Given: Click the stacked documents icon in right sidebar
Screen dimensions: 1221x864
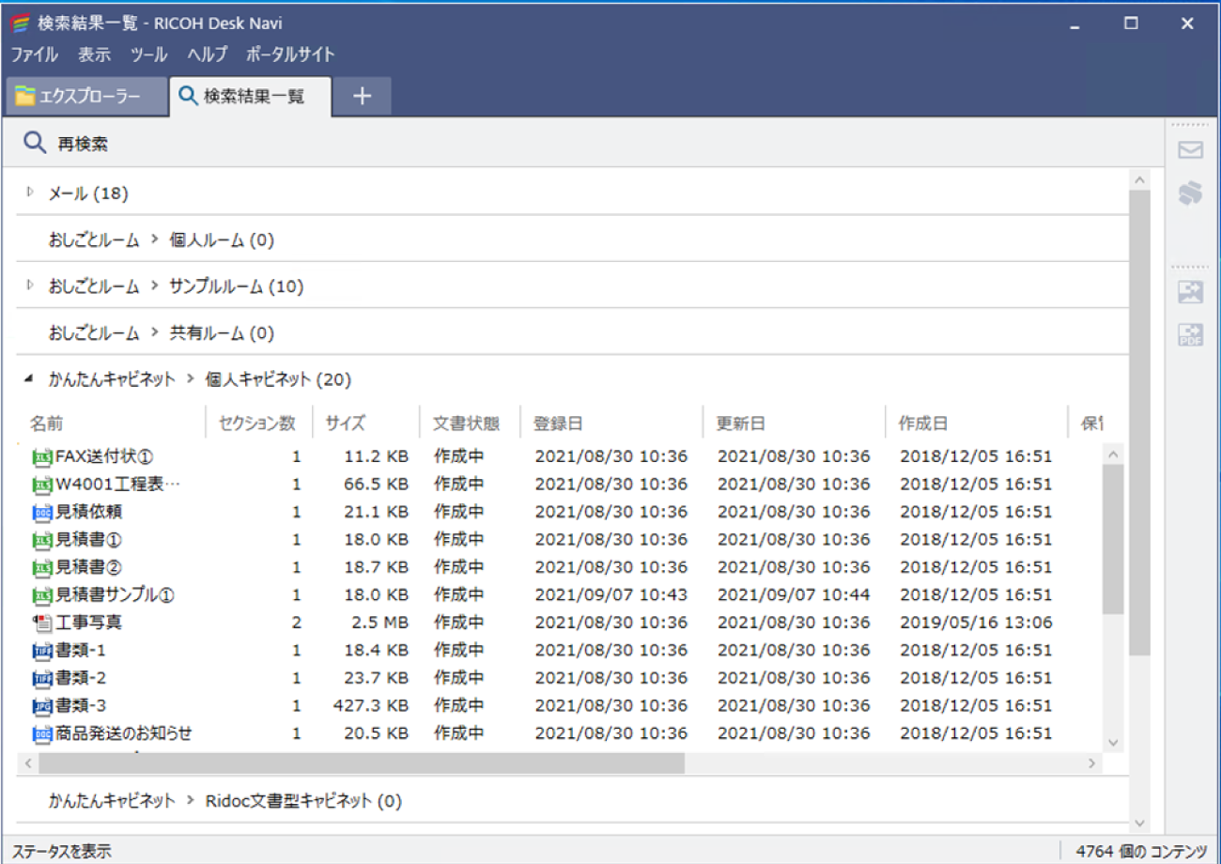Looking at the screenshot, I should tap(1191, 193).
